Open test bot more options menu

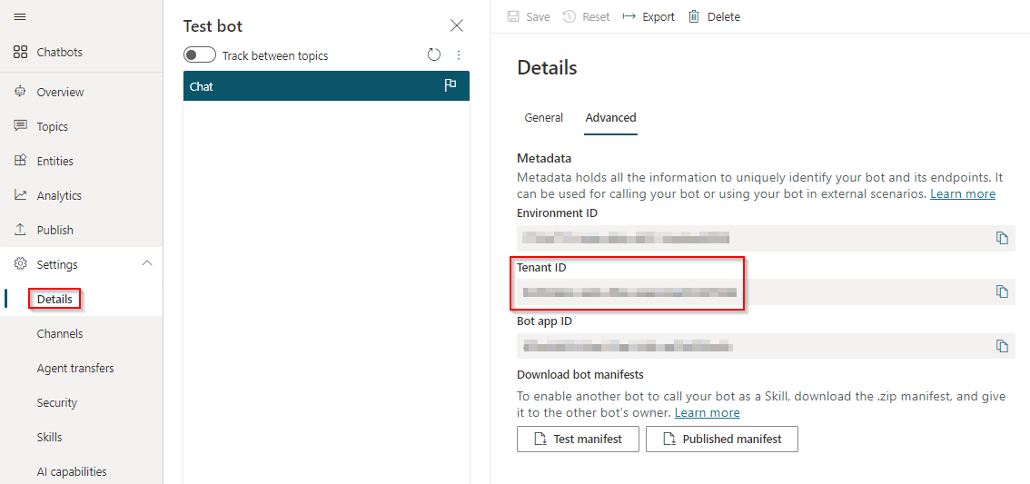[459, 55]
